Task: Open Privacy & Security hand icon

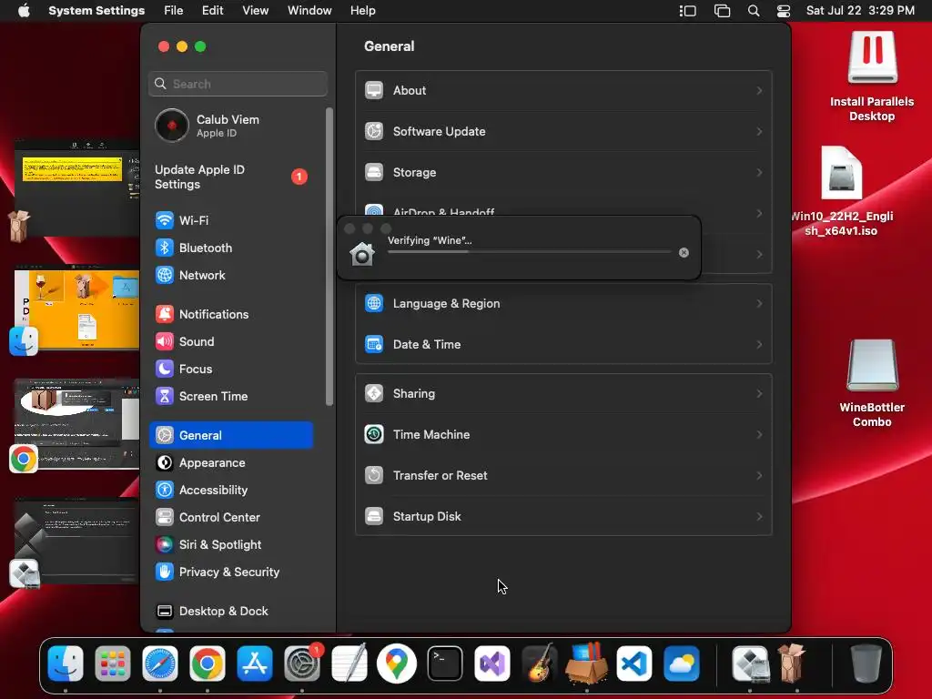Action: (165, 572)
